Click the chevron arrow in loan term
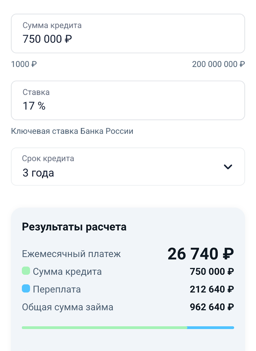Screen dimensions: 256x351 tap(228, 167)
